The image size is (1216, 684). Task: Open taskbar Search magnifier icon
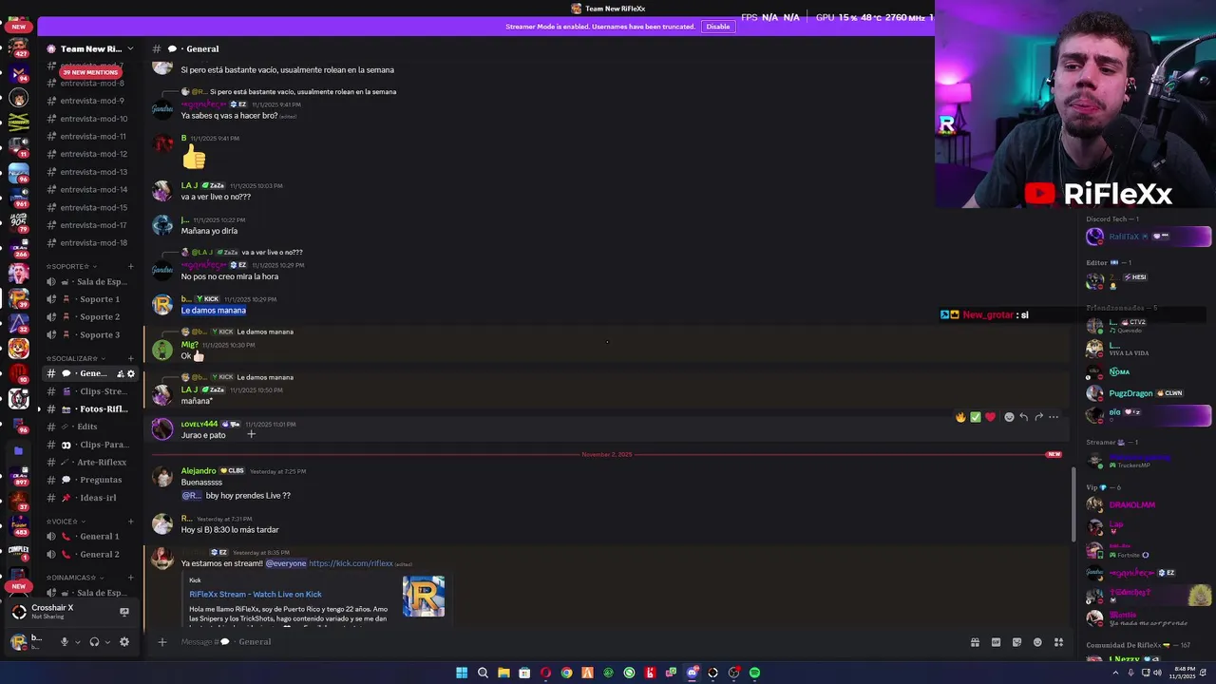pos(483,673)
